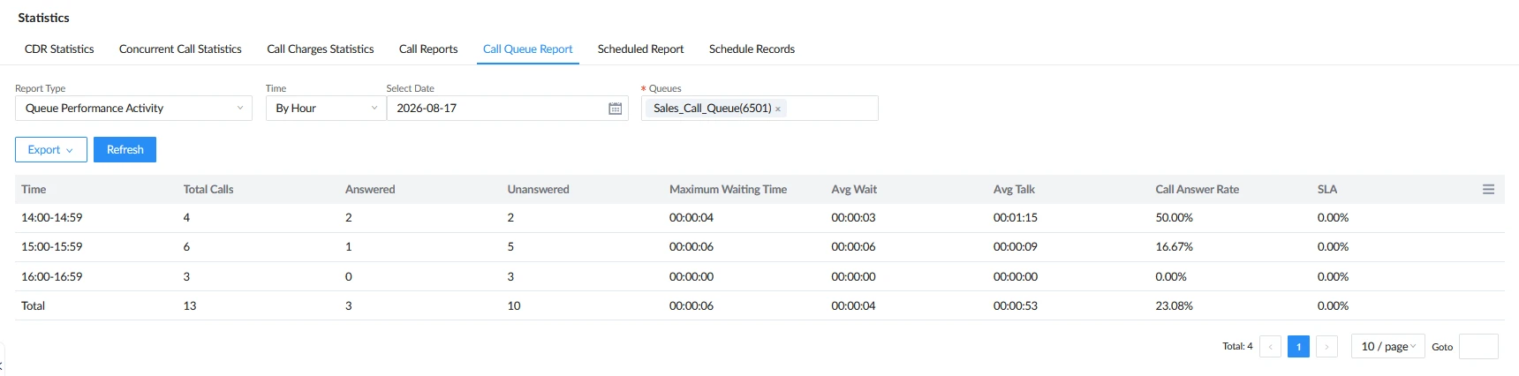Click the Statistics page title
This screenshot has height=376, width=1519.
click(43, 18)
